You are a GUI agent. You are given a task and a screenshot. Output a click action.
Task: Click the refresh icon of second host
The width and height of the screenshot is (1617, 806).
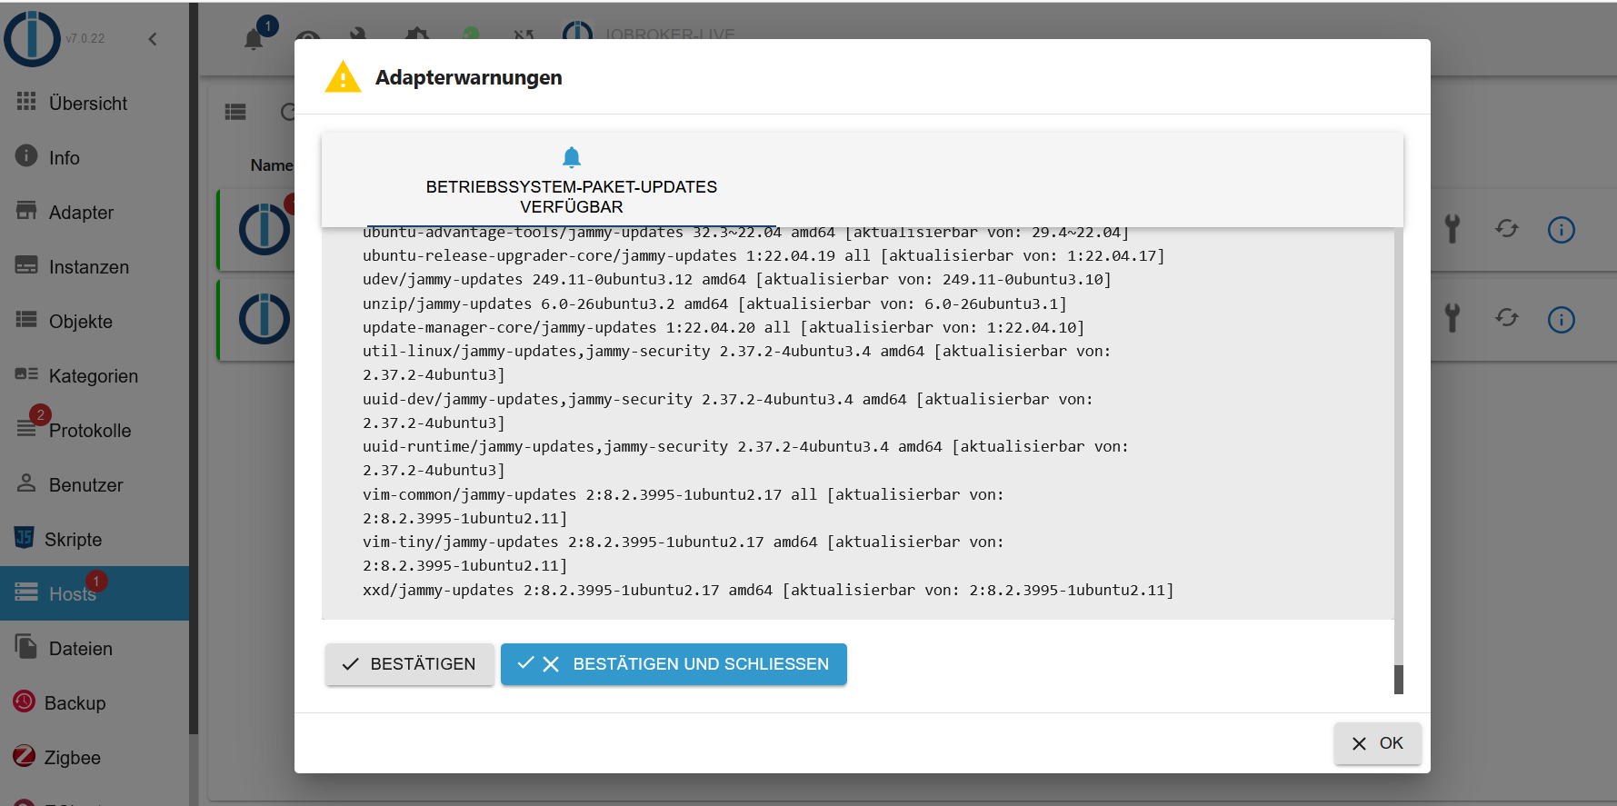1506,319
